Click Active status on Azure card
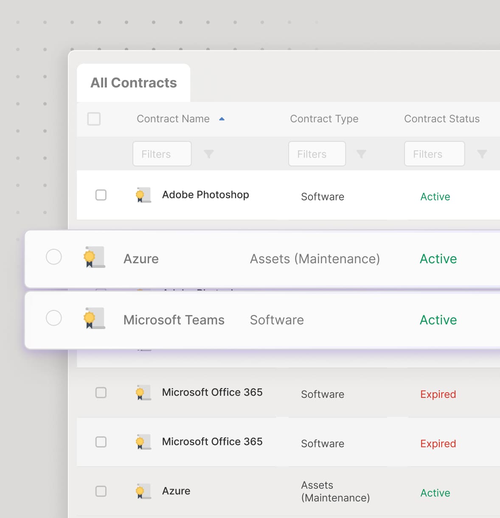This screenshot has height=518, width=500. (x=438, y=259)
